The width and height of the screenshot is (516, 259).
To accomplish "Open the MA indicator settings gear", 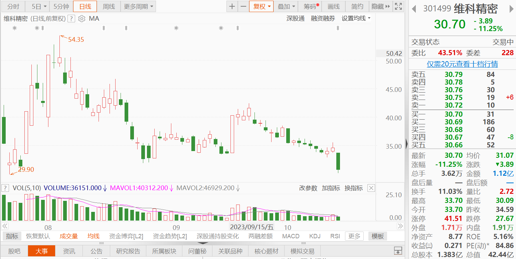I will click(81, 19).
